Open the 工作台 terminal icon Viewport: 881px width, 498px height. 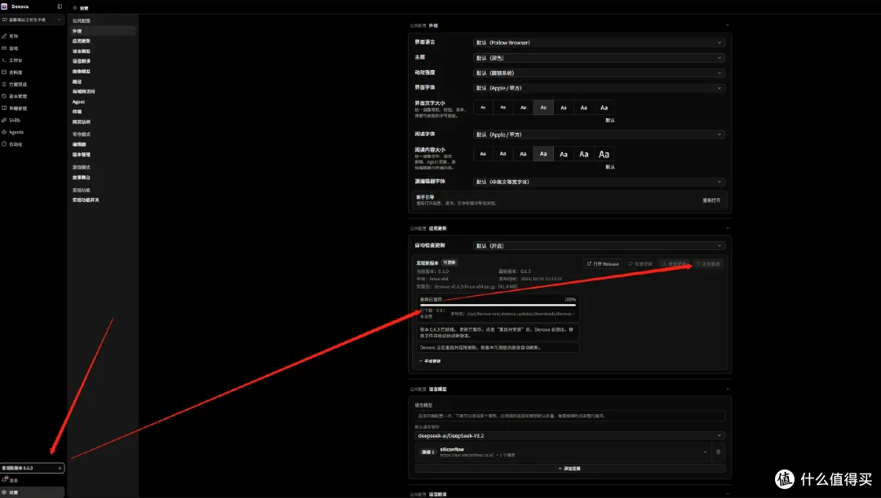(5, 60)
